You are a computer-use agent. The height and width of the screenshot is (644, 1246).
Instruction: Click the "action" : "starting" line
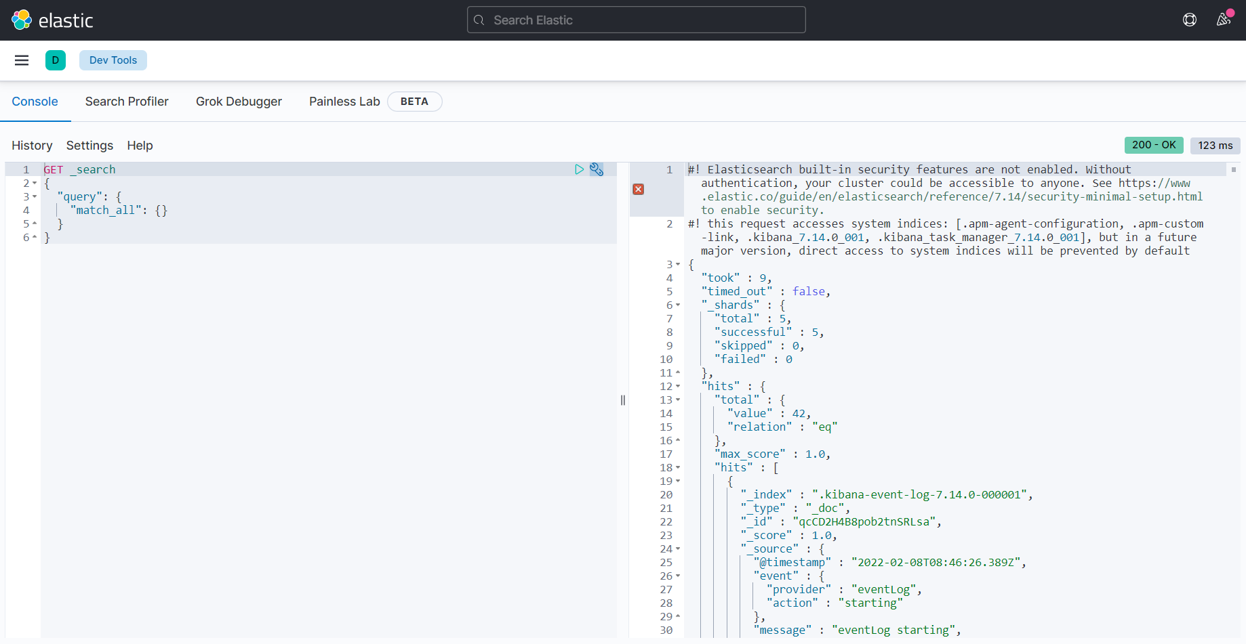click(x=835, y=603)
